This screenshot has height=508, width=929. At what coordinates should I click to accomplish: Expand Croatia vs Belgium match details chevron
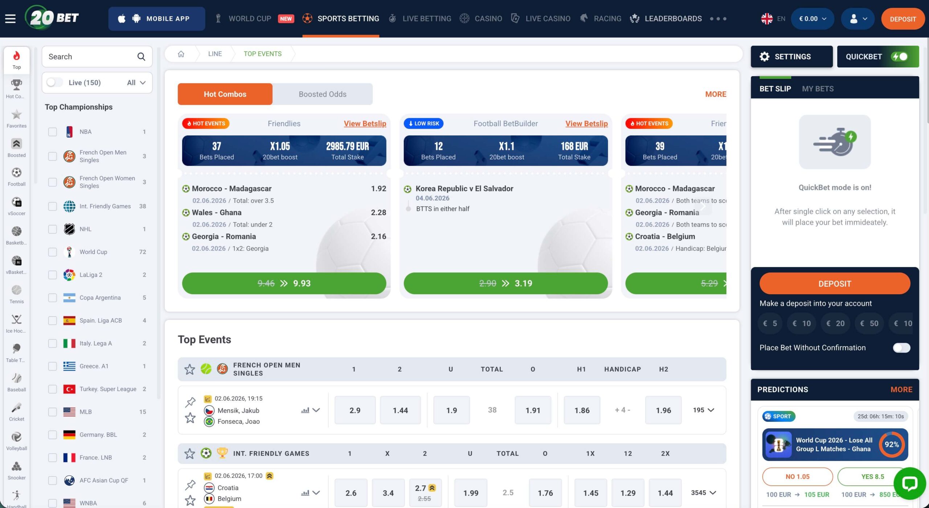pyautogui.click(x=316, y=493)
